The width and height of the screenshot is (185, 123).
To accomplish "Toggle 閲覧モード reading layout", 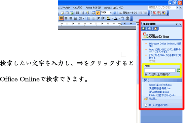I will coord(128,13).
